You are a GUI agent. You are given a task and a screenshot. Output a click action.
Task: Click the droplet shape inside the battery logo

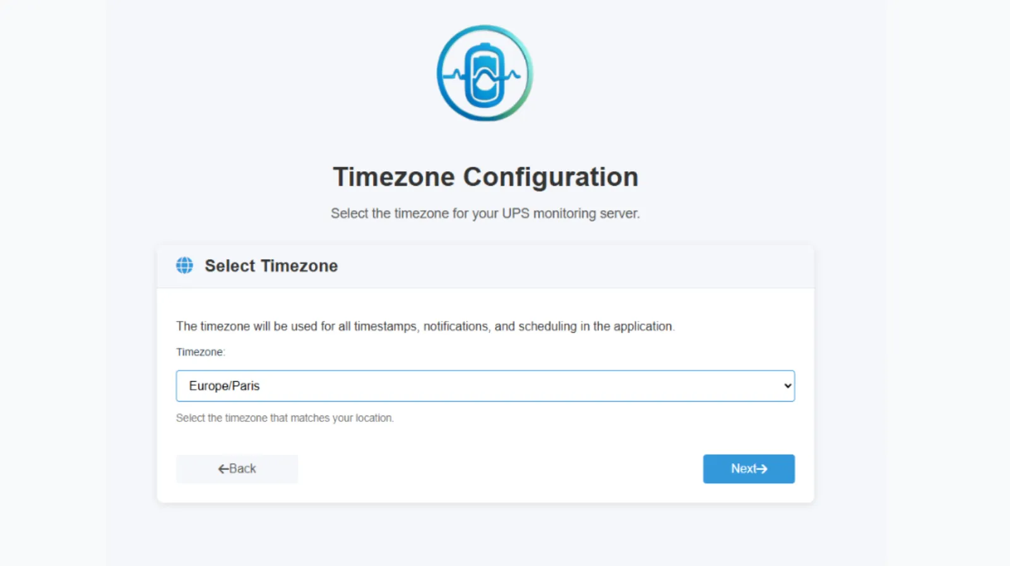[485, 81]
